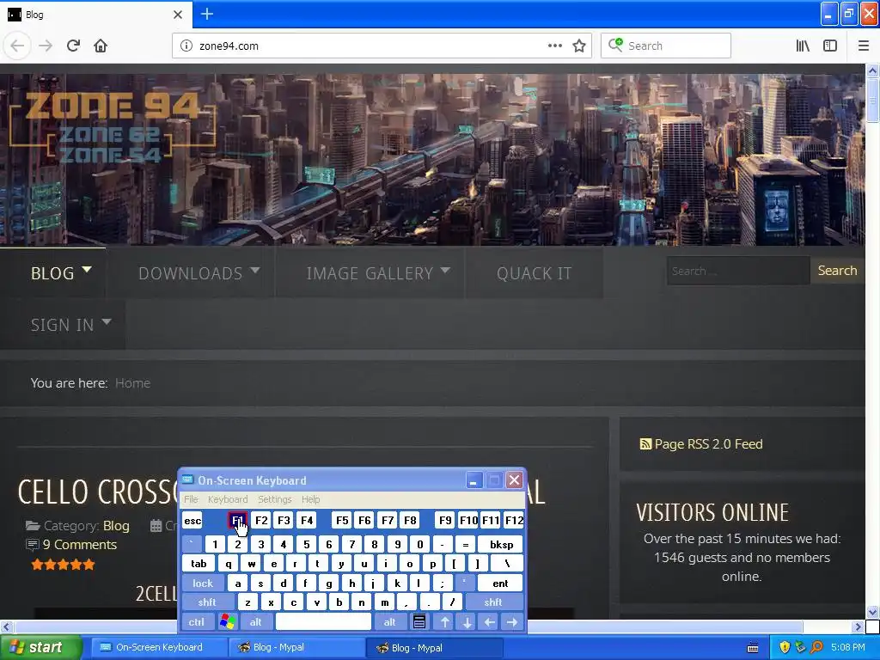Click the up arrow key on keyboard
This screenshot has width=880, height=660.
(x=445, y=622)
